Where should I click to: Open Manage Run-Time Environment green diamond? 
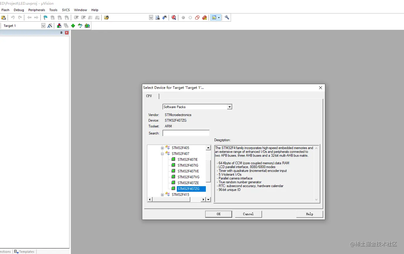click(73, 26)
